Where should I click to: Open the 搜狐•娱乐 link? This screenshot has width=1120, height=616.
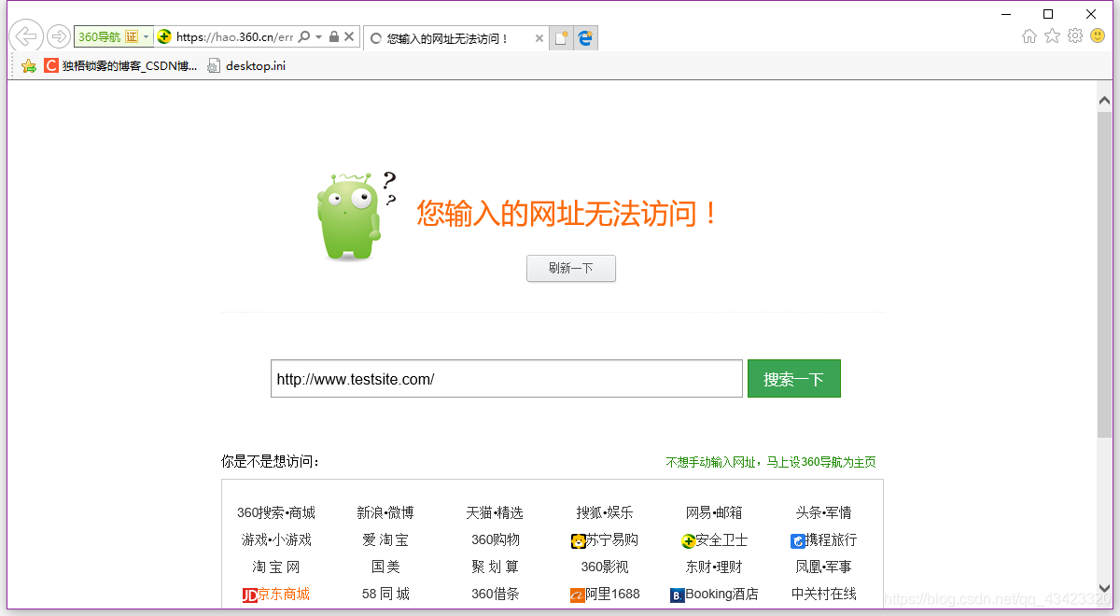[x=605, y=512]
